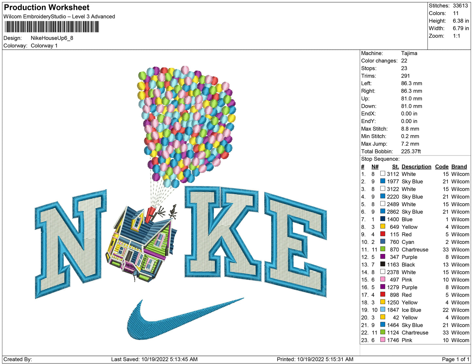Click the "Created By:" footer label

tap(18, 359)
